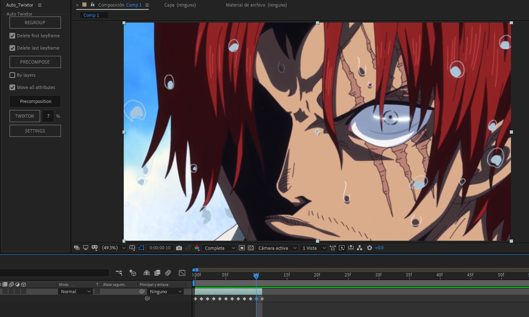Click the reset exposure icon
The width and height of the screenshot is (529, 317).
pyautogui.click(x=369, y=248)
